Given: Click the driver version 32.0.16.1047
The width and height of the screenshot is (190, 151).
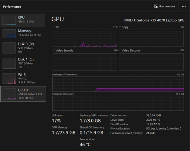Looking at the screenshot, I should [x=154, y=116].
